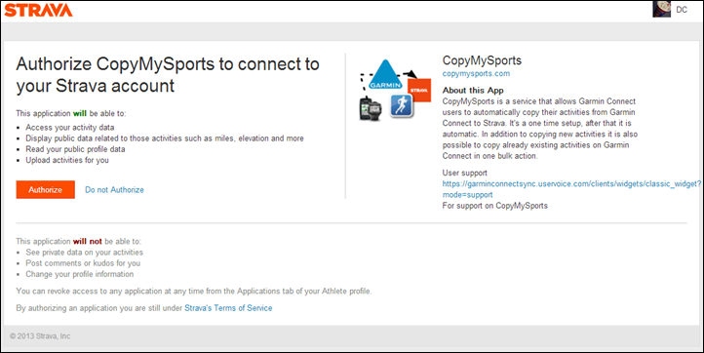Click 'Access your activity data' list item
The image size is (704, 353).
point(69,128)
